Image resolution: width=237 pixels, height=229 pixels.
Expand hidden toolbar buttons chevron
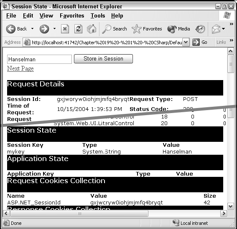(231, 24)
